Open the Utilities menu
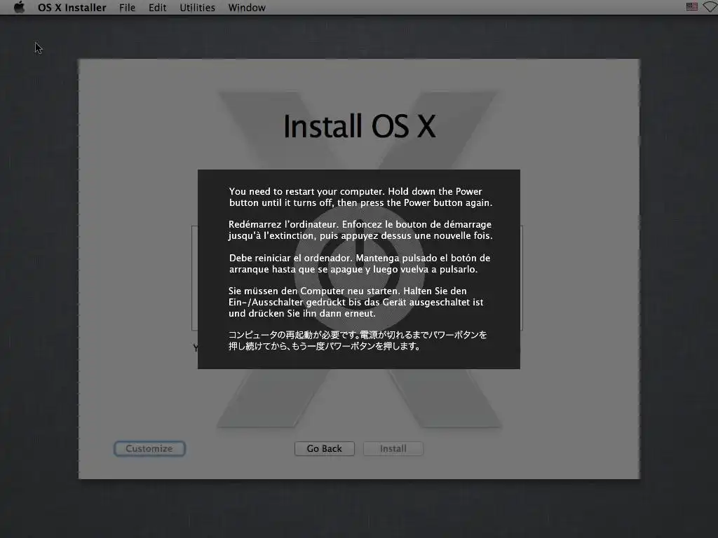This screenshot has height=538, width=718. point(197,8)
